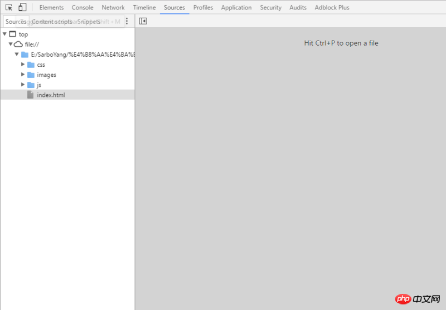Image resolution: width=446 pixels, height=310 pixels.
Task: Select the Content scripts navigator sub-tab
Action: (x=52, y=22)
